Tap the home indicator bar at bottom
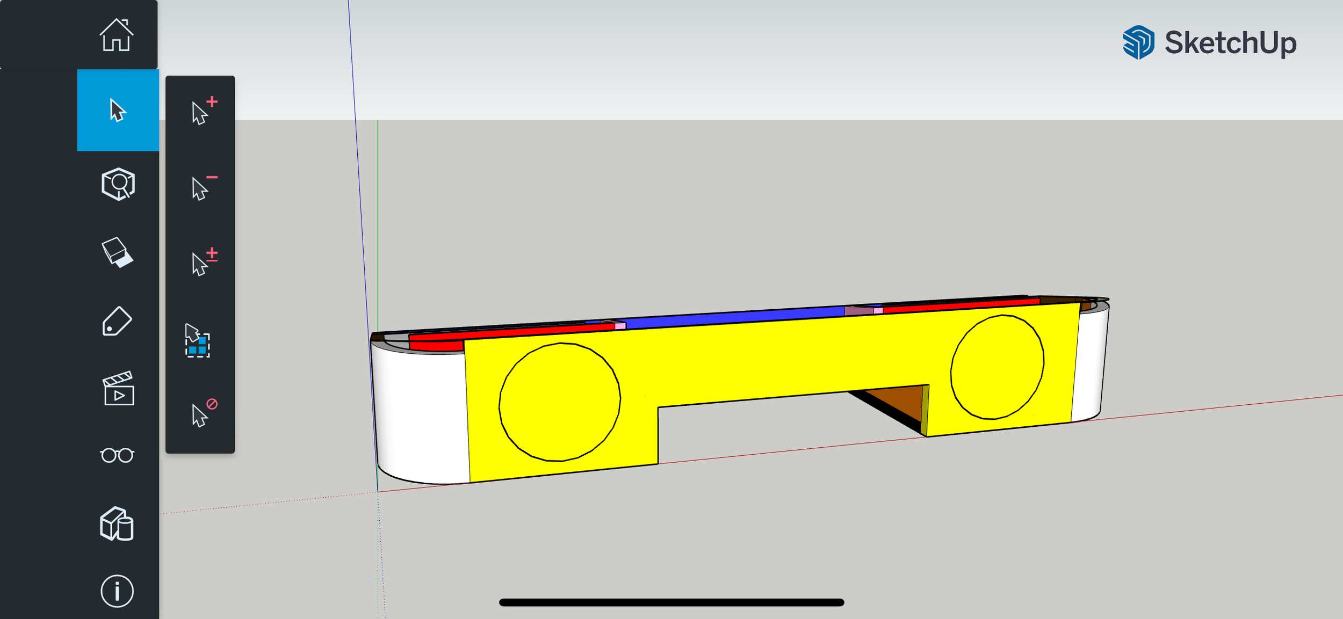Image resolution: width=1343 pixels, height=619 pixels. coord(671,601)
